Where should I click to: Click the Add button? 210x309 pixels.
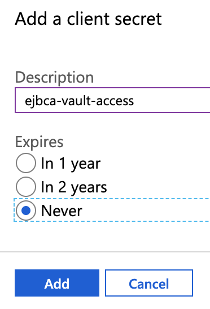click(57, 283)
